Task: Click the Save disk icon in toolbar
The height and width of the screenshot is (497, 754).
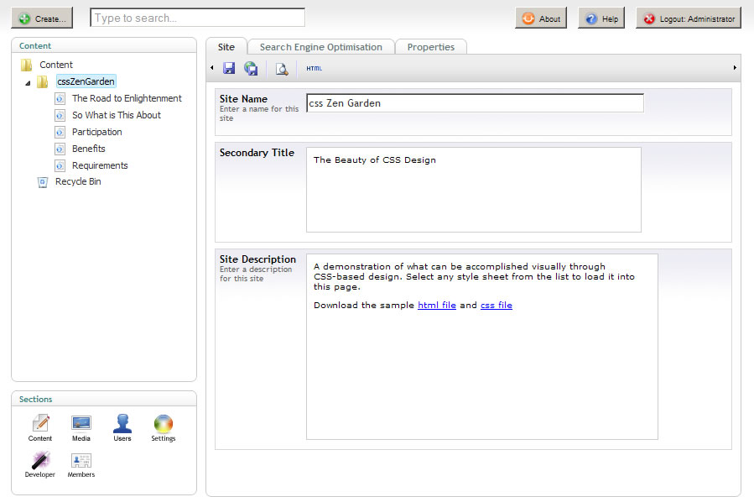Action: click(229, 68)
